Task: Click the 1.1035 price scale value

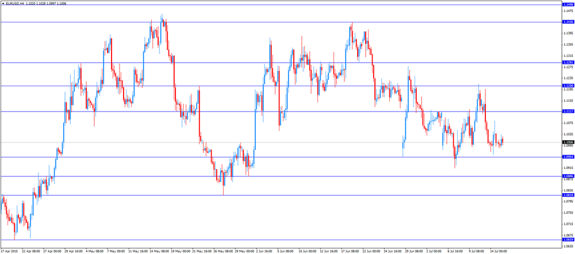Action: click(568, 134)
